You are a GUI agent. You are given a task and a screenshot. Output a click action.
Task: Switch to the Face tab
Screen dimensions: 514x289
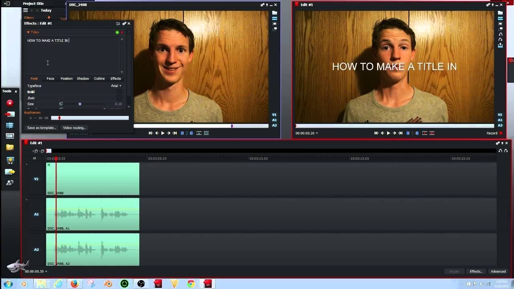50,79
